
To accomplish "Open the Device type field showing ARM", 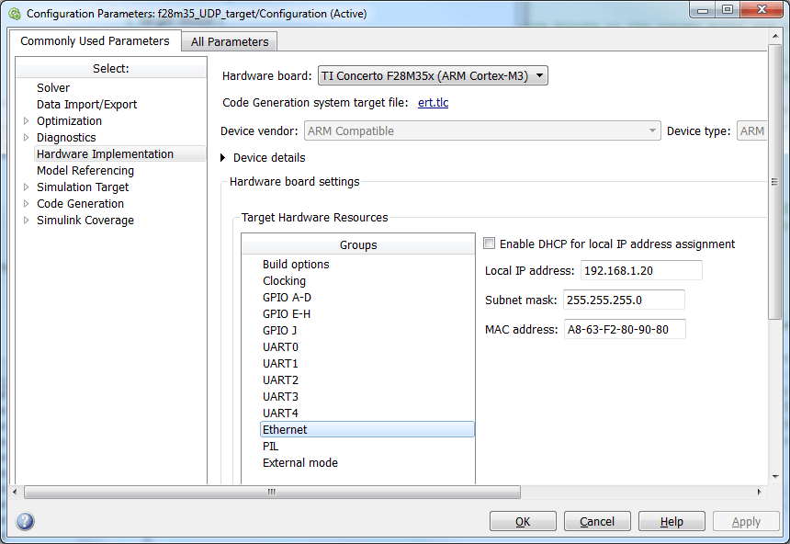I will point(751,131).
